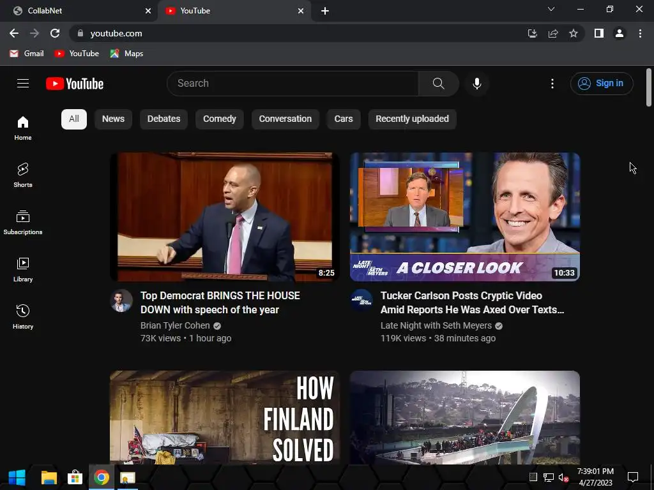Select Recently uploaded filter chip
Image resolution: width=654 pixels, height=490 pixels.
(412, 119)
